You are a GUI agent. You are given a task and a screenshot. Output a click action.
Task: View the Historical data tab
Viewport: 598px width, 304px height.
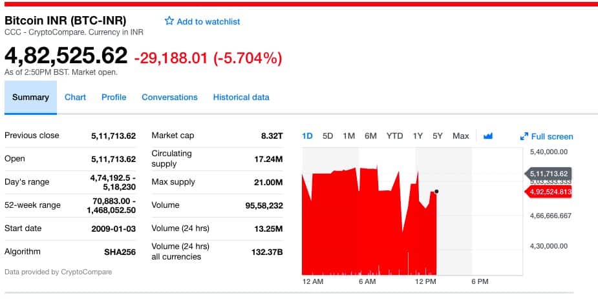[241, 97]
